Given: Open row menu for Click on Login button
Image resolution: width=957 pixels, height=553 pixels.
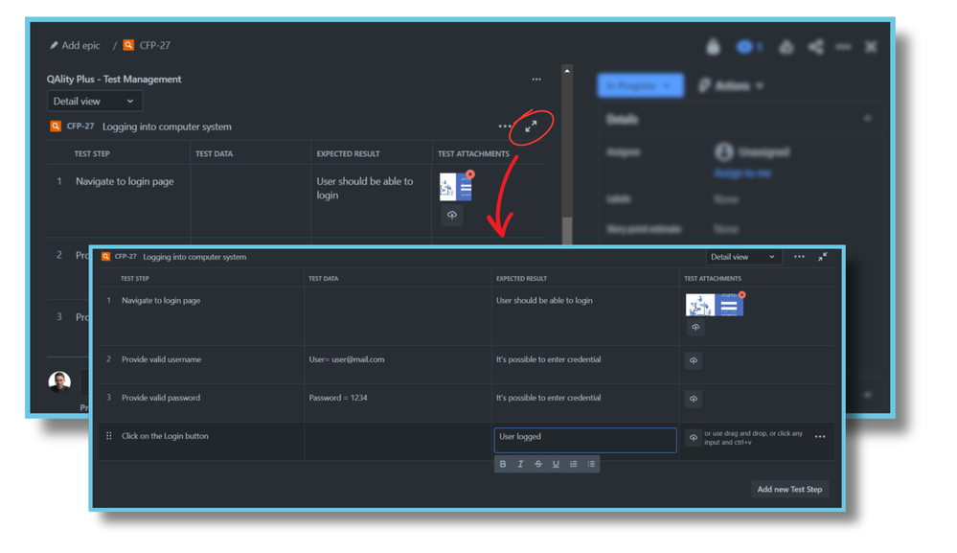Looking at the screenshot, I should pyautogui.click(x=820, y=436).
